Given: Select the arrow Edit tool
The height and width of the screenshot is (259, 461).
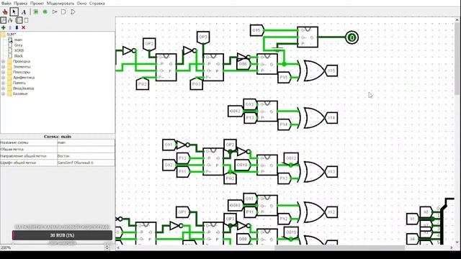Looking at the screenshot, I should (14, 12).
